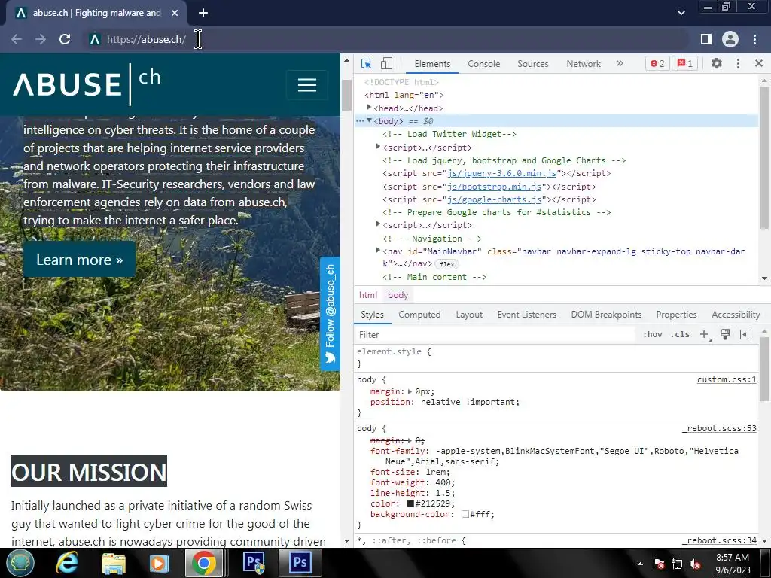Image resolution: width=771 pixels, height=578 pixels.
Task: Open custom.css:1 stylesheet link
Action: (x=727, y=379)
